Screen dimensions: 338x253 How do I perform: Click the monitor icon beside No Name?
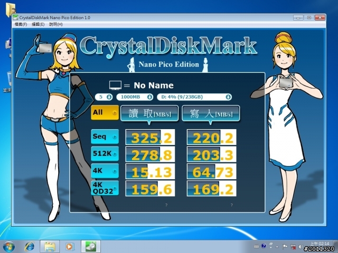pyautogui.click(x=115, y=85)
